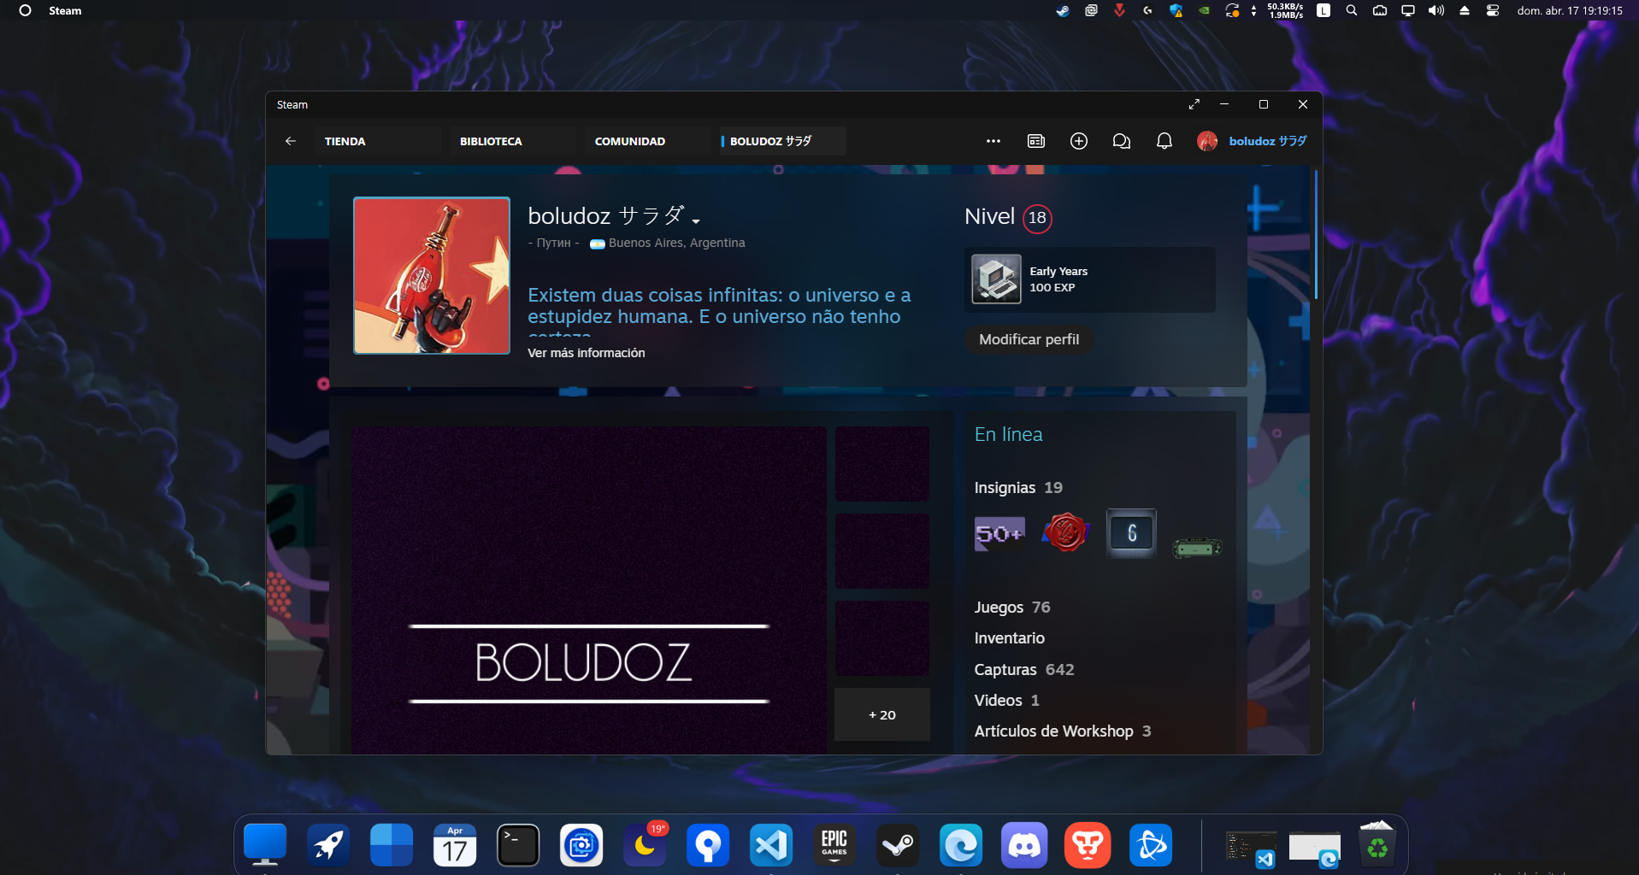Image resolution: width=1639 pixels, height=875 pixels.
Task: Open the boludoz サラダ account menu
Action: click(x=1251, y=141)
